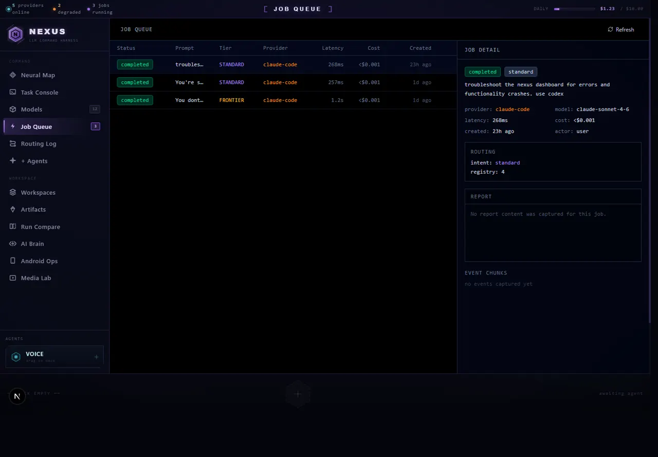The height and width of the screenshot is (457, 658).
Task: Select the job row created 23h ago
Action: [283, 65]
